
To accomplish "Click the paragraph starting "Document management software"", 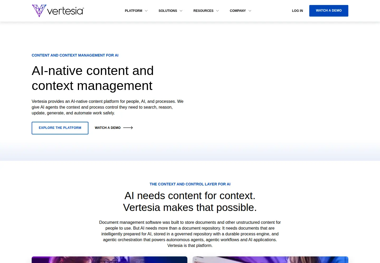I will (x=190, y=234).
